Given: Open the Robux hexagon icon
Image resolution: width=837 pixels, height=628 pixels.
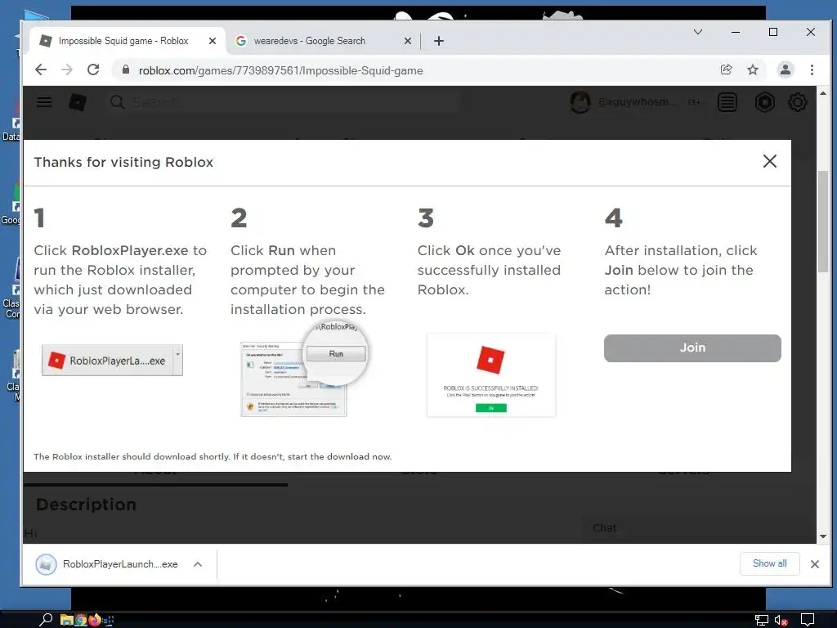Looking at the screenshot, I should (764, 102).
